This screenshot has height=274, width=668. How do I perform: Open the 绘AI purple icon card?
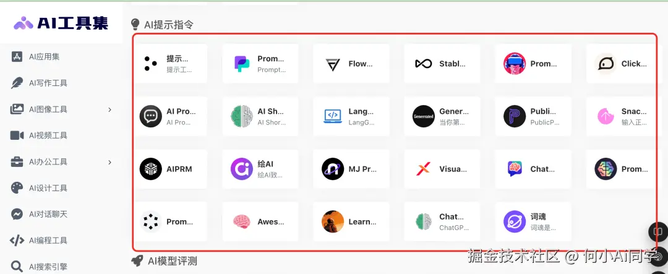click(x=260, y=169)
